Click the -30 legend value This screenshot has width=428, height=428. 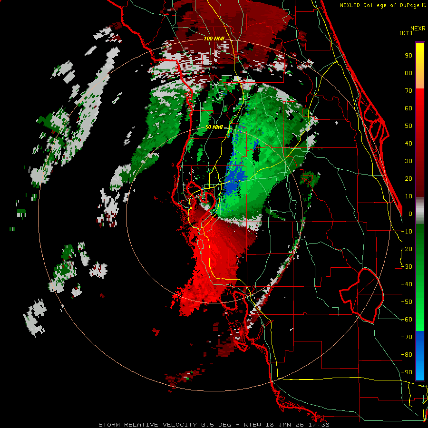[x=407, y=267]
